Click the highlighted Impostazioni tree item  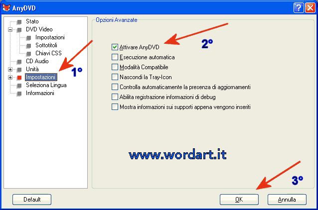(41, 77)
